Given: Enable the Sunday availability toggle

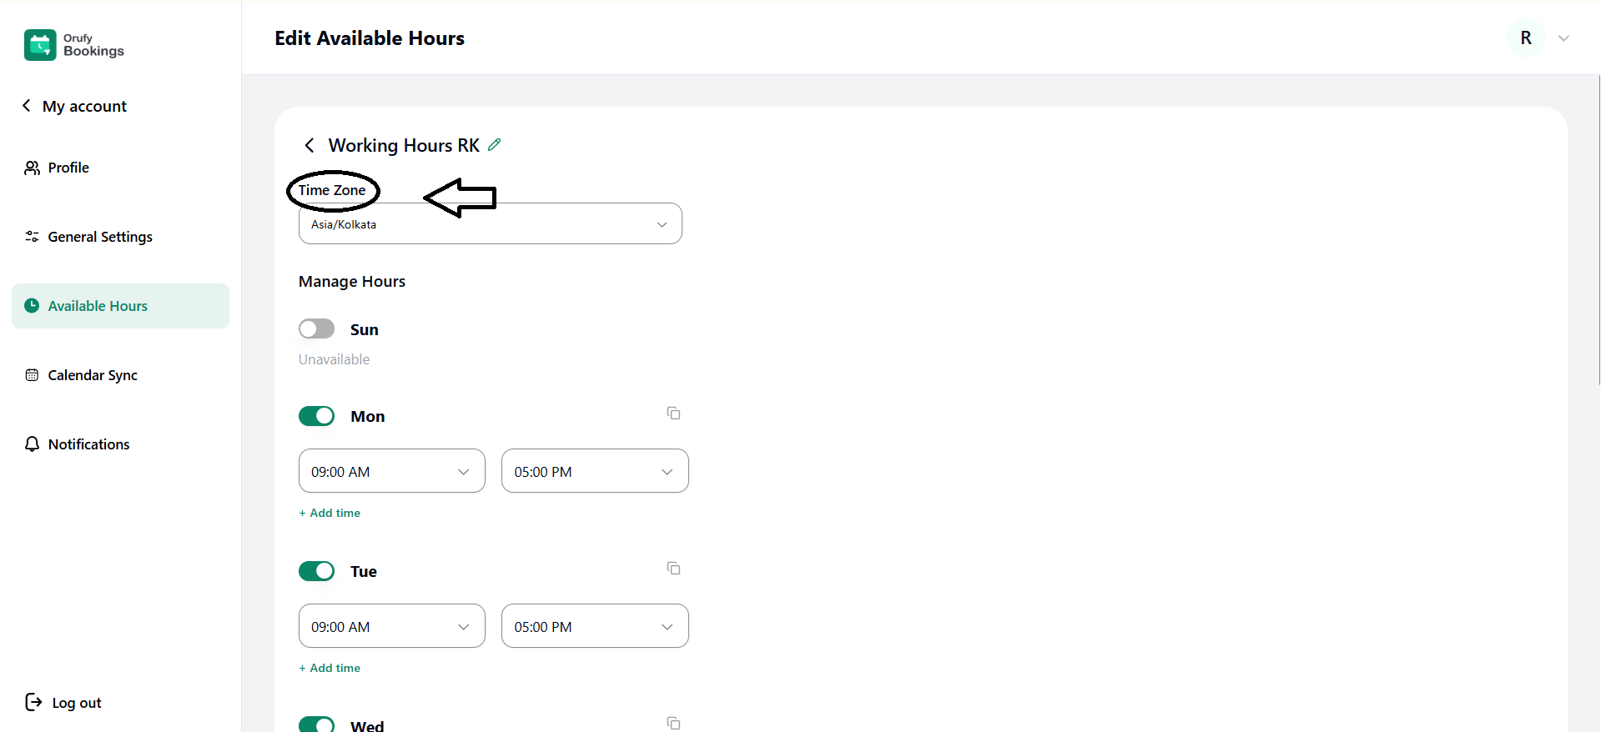Looking at the screenshot, I should pyautogui.click(x=317, y=329).
